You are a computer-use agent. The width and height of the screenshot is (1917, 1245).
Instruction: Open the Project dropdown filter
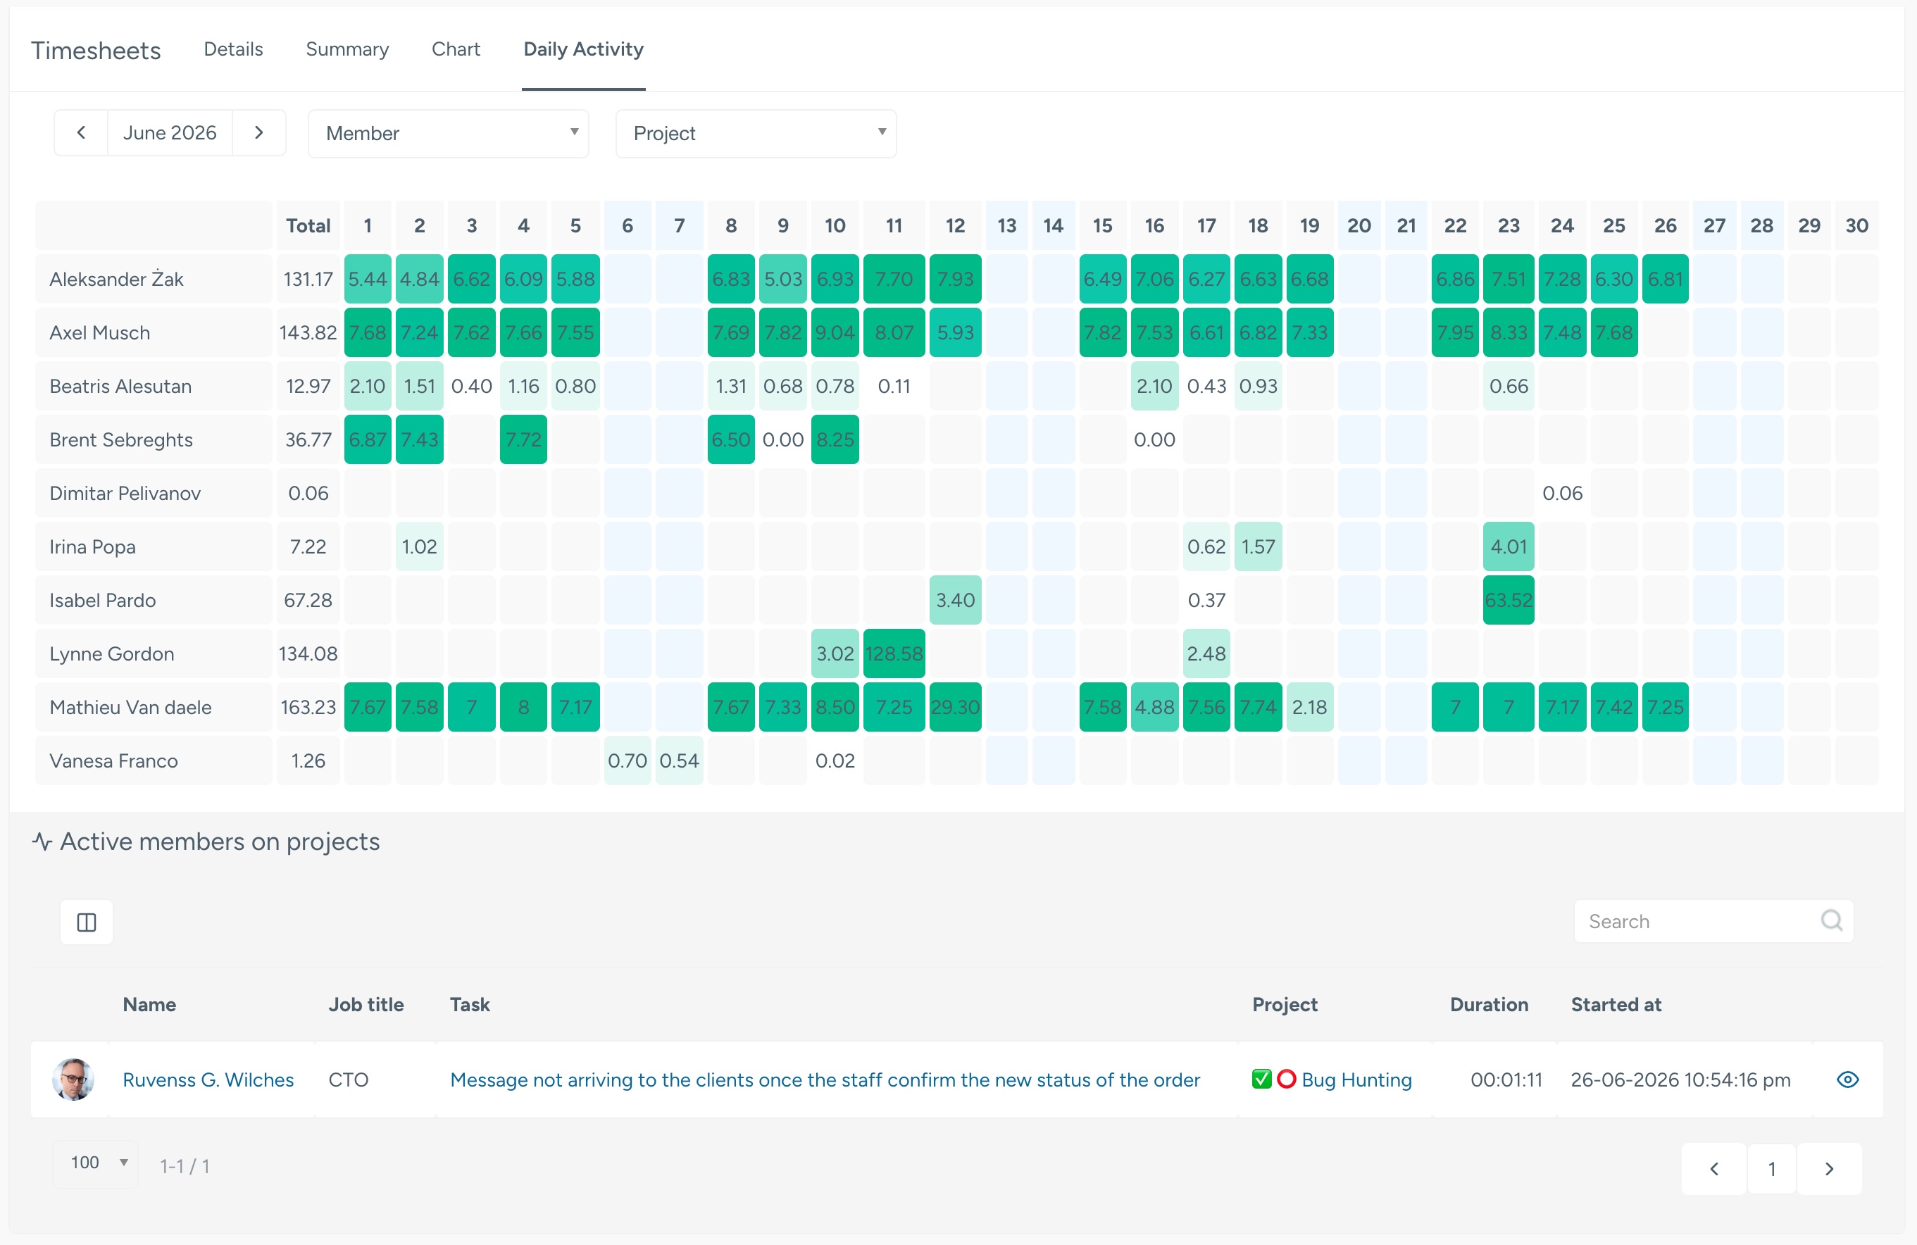(x=756, y=134)
